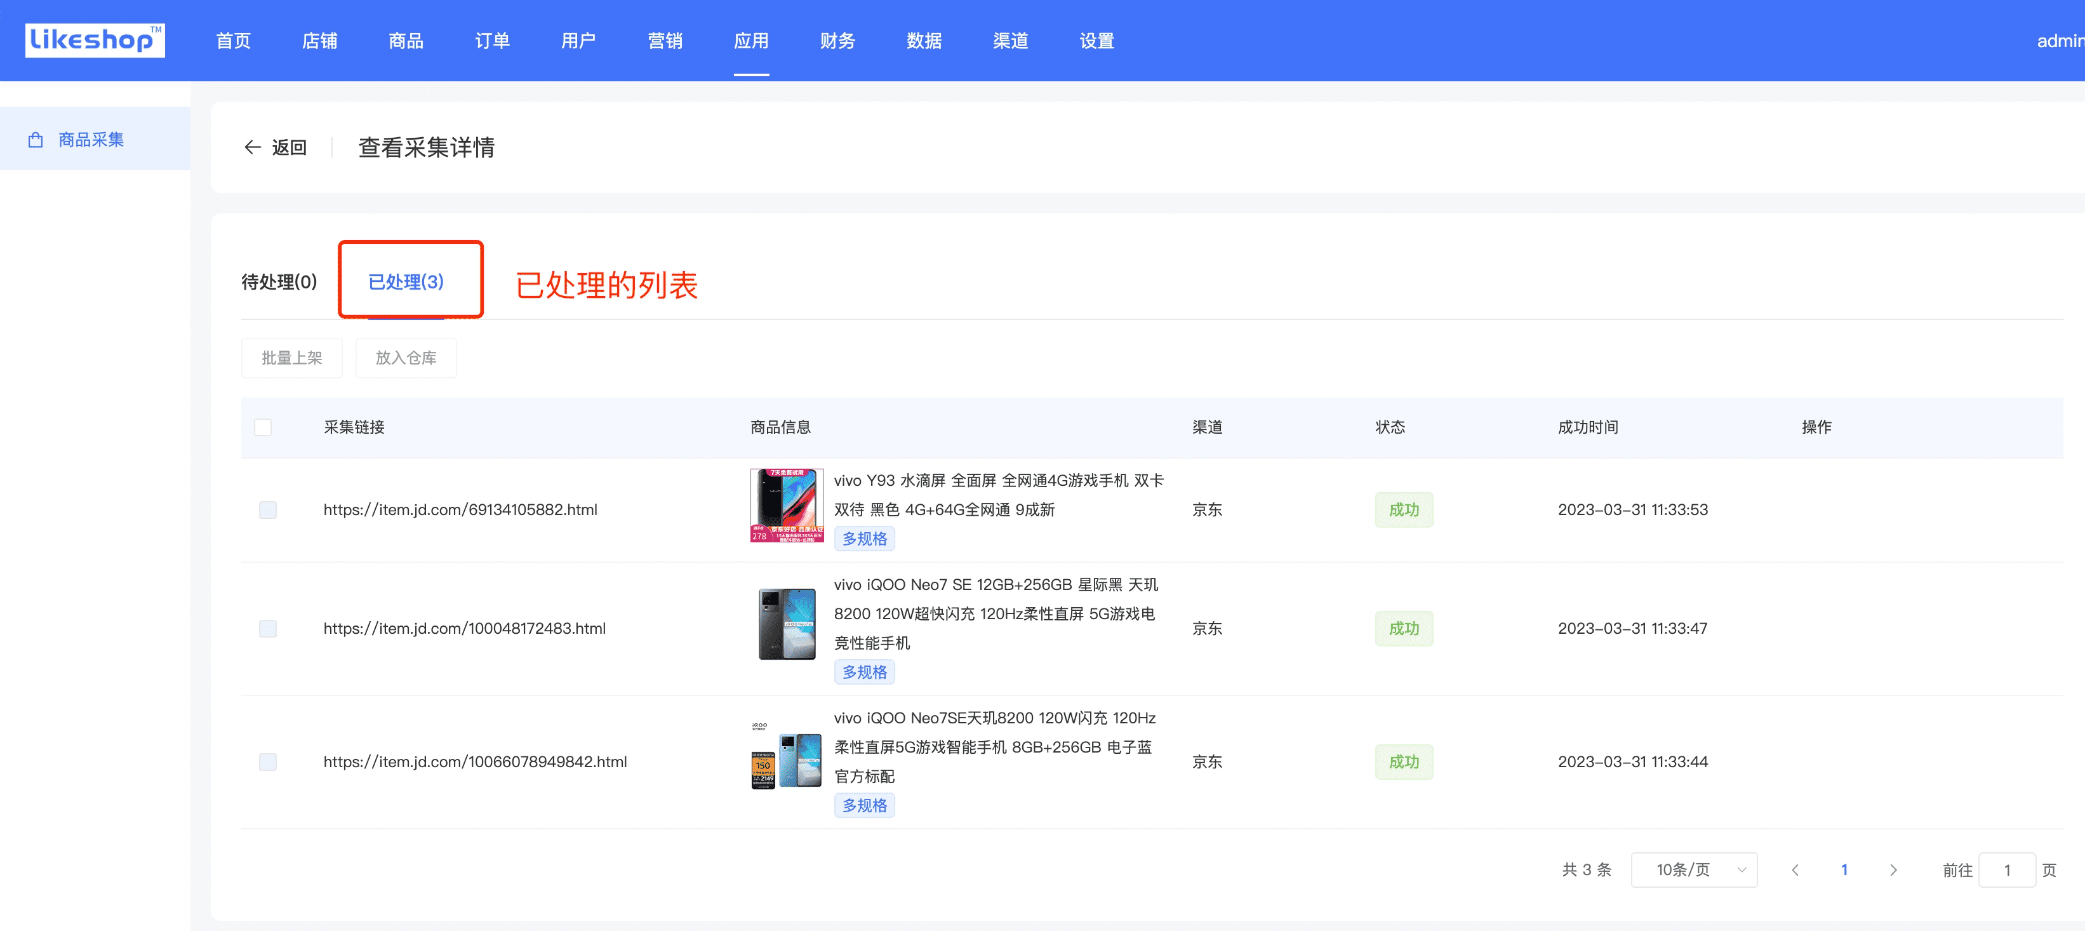Open the 渠道 menu
Screen dimensions: 2085x931
(1011, 41)
